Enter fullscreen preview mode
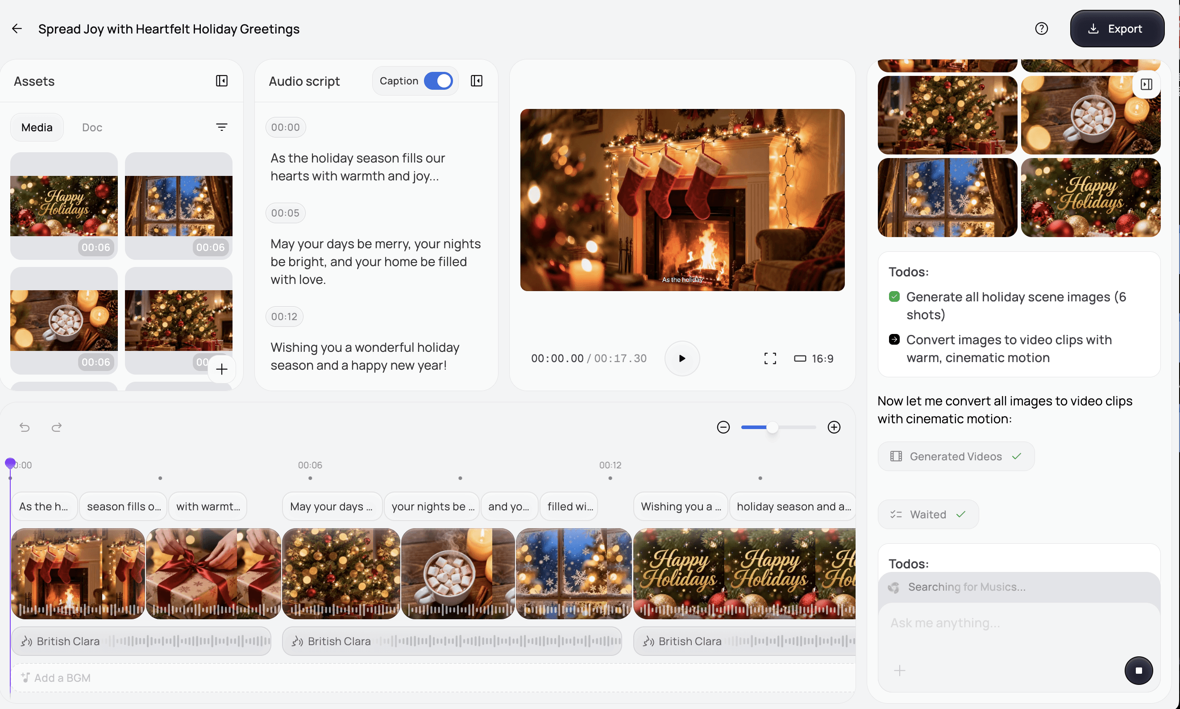Image resolution: width=1180 pixels, height=709 pixels. pos(770,359)
